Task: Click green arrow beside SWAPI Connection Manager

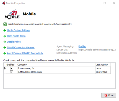Action: (x=5, y=48)
